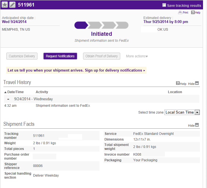Click Total pieces value '1'
The width and height of the screenshot is (207, 188).
coord(34,149)
